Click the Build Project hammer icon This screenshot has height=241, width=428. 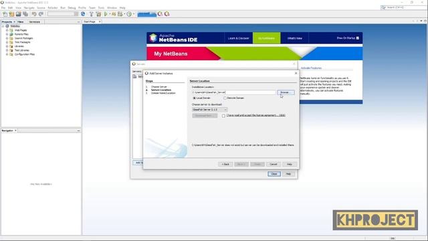point(92,14)
